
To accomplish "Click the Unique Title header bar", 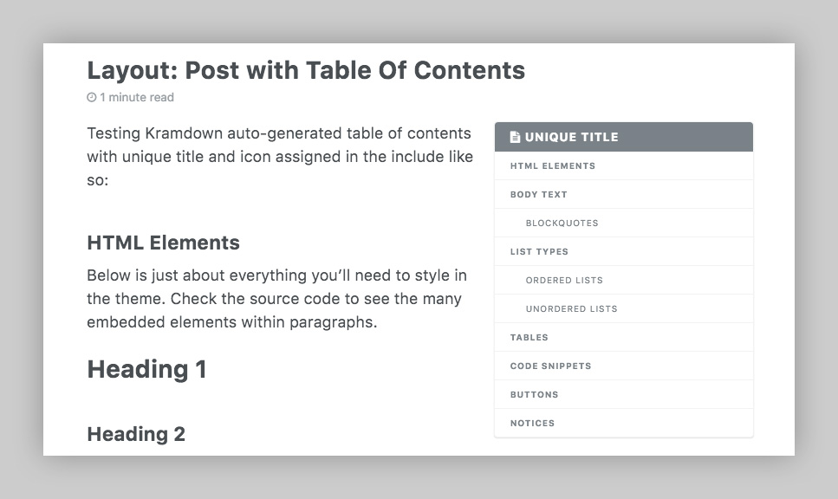I will click(x=623, y=136).
